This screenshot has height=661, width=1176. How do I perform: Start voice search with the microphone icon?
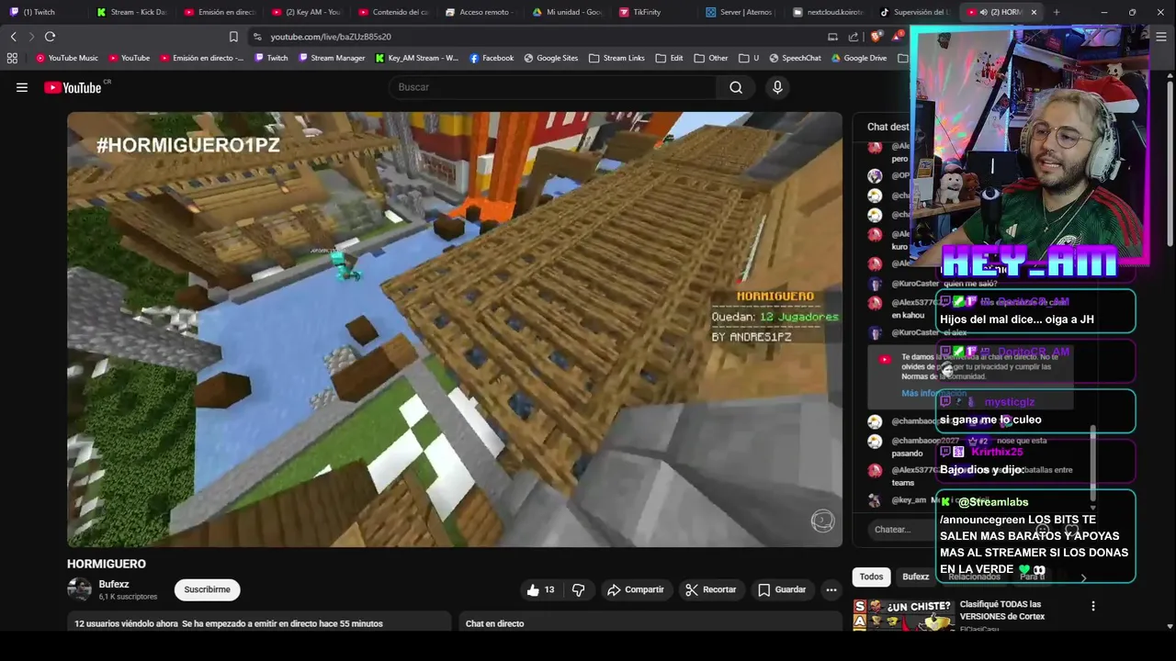(777, 87)
